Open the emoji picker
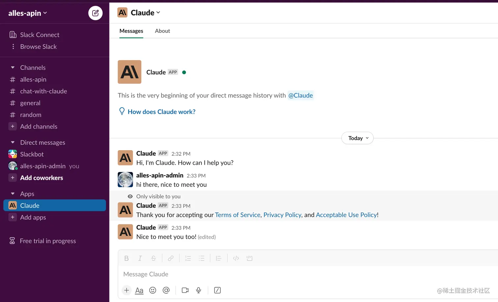The width and height of the screenshot is (498, 302). click(152, 290)
